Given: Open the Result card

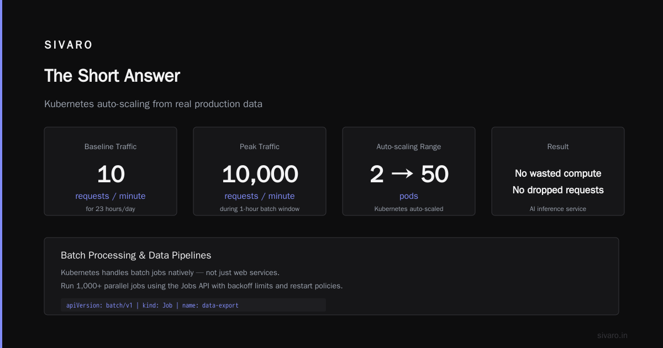Looking at the screenshot, I should tap(558, 171).
